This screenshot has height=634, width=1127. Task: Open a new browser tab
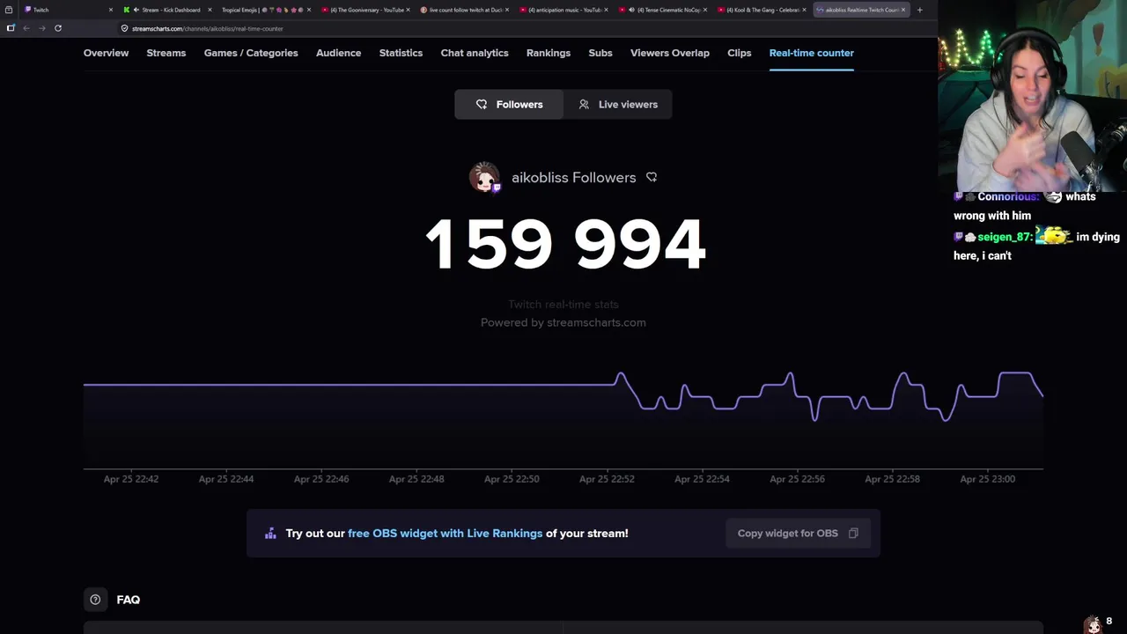pos(919,10)
